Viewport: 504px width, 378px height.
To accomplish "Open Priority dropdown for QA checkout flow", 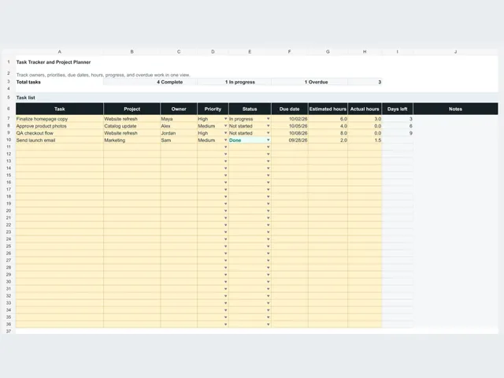I will [225, 133].
